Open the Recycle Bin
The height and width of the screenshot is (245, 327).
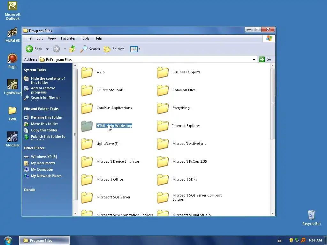click(x=311, y=218)
